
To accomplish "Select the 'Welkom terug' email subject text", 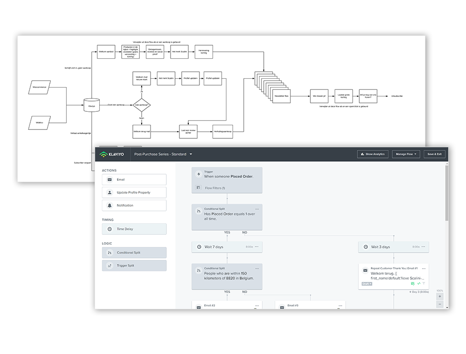I will (x=397, y=276).
